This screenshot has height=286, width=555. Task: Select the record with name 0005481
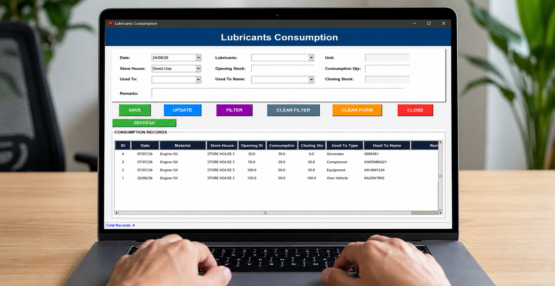tap(276, 154)
